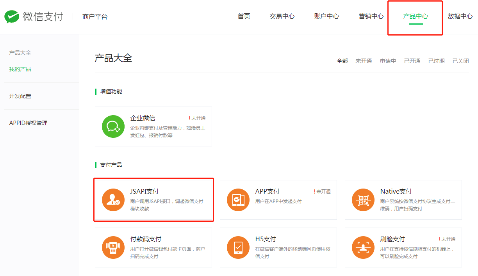Image resolution: width=478 pixels, height=276 pixels.
Task: Click the WeChat Pay logo
Action: click(34, 16)
